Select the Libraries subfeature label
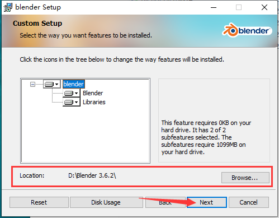The height and width of the screenshot is (218, 279). pos(94,102)
